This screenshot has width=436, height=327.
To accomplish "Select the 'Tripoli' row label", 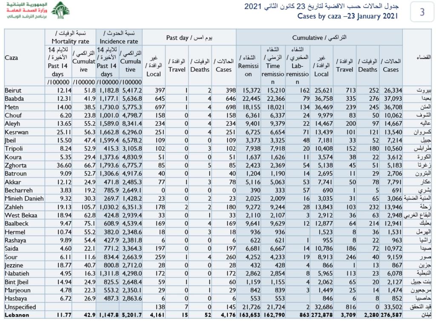I will (x=14, y=149).
